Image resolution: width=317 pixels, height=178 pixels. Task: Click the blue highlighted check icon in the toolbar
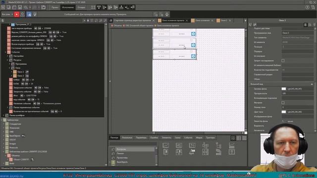[x=29, y=14]
